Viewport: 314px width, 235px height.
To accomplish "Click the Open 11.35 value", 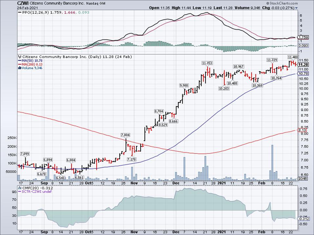I will [x=159, y=8].
